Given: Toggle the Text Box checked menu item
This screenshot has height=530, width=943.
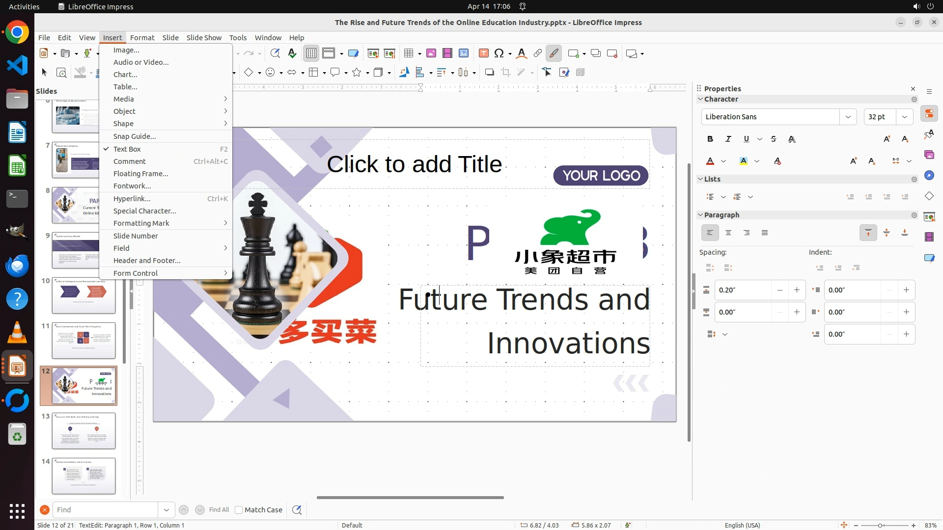Looking at the screenshot, I should coord(127,149).
